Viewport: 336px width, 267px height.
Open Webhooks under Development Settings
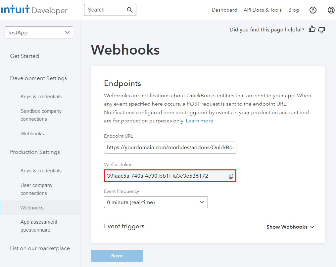(x=32, y=134)
